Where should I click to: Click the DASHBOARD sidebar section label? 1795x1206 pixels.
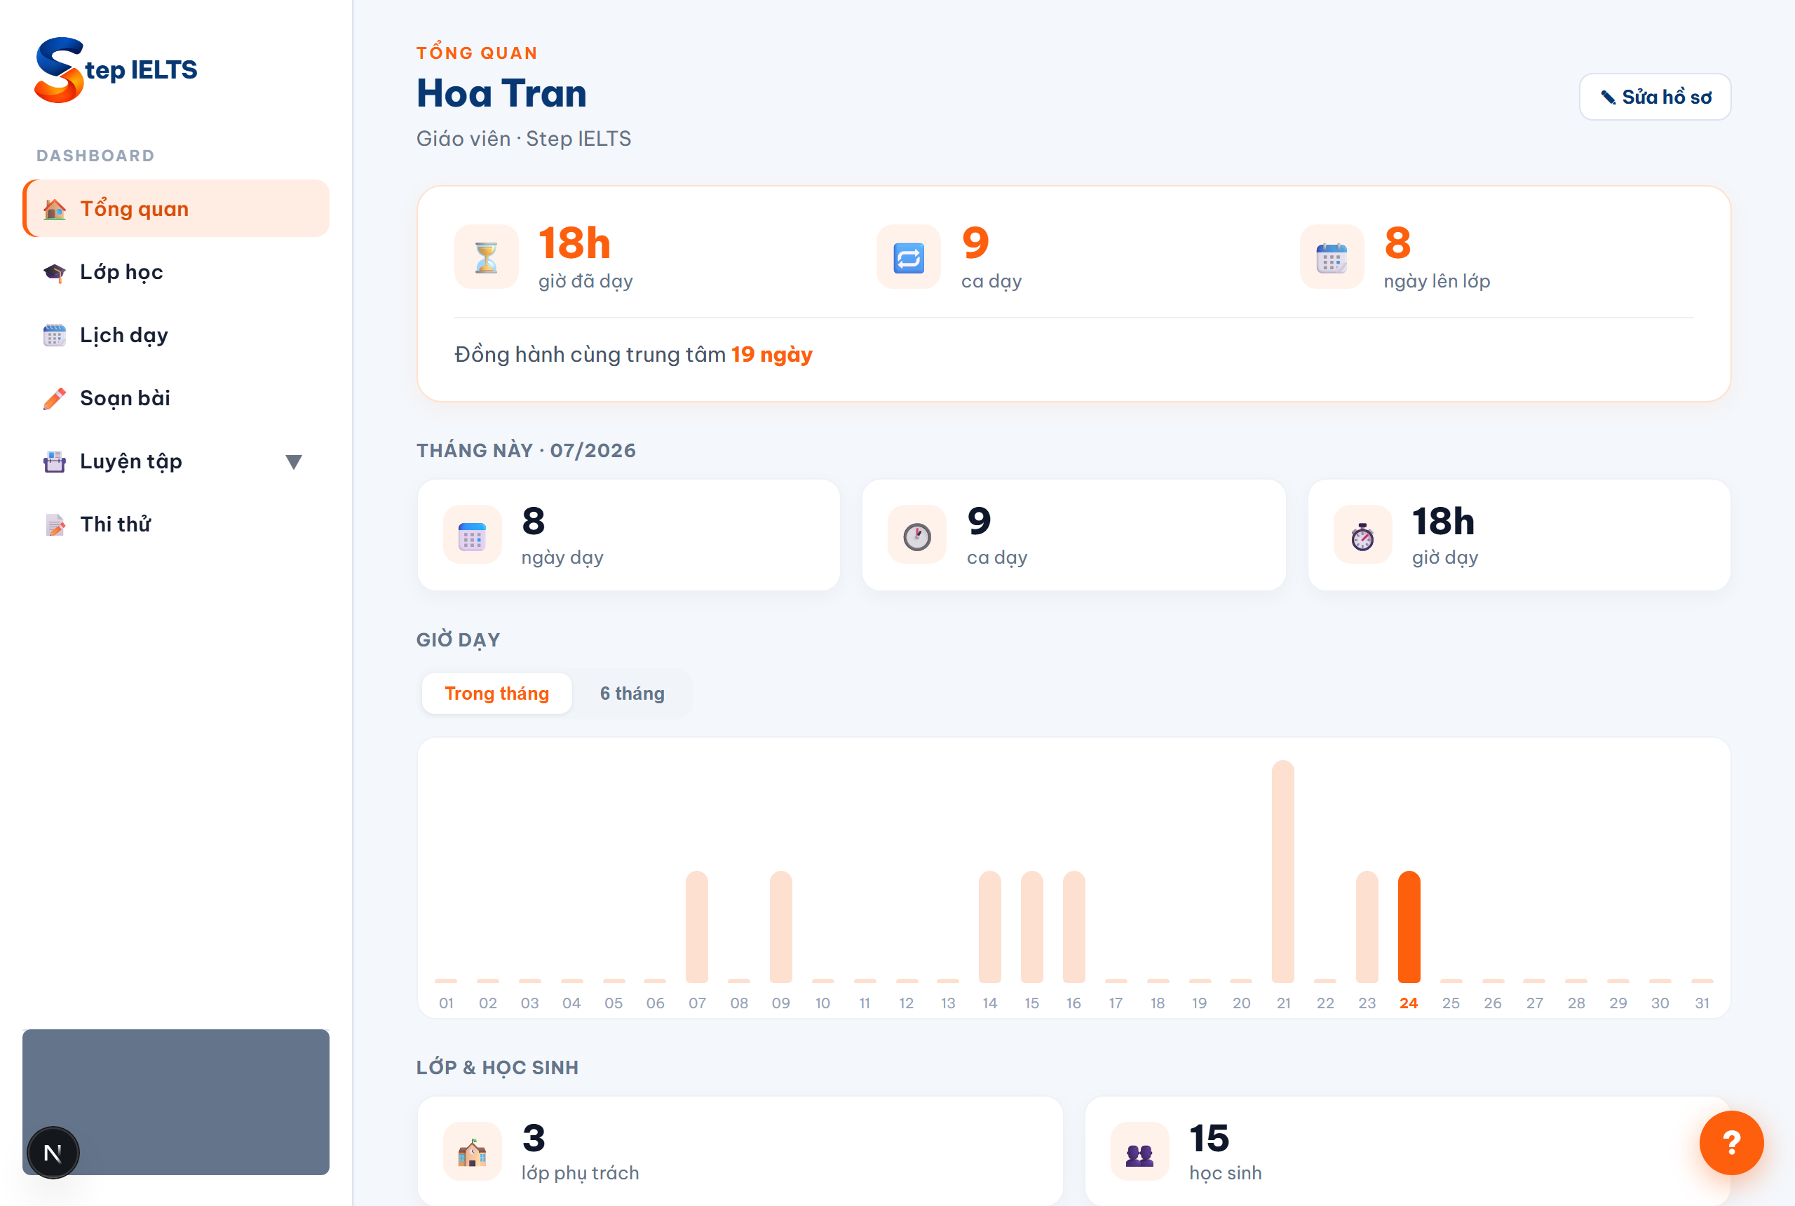[x=95, y=156]
